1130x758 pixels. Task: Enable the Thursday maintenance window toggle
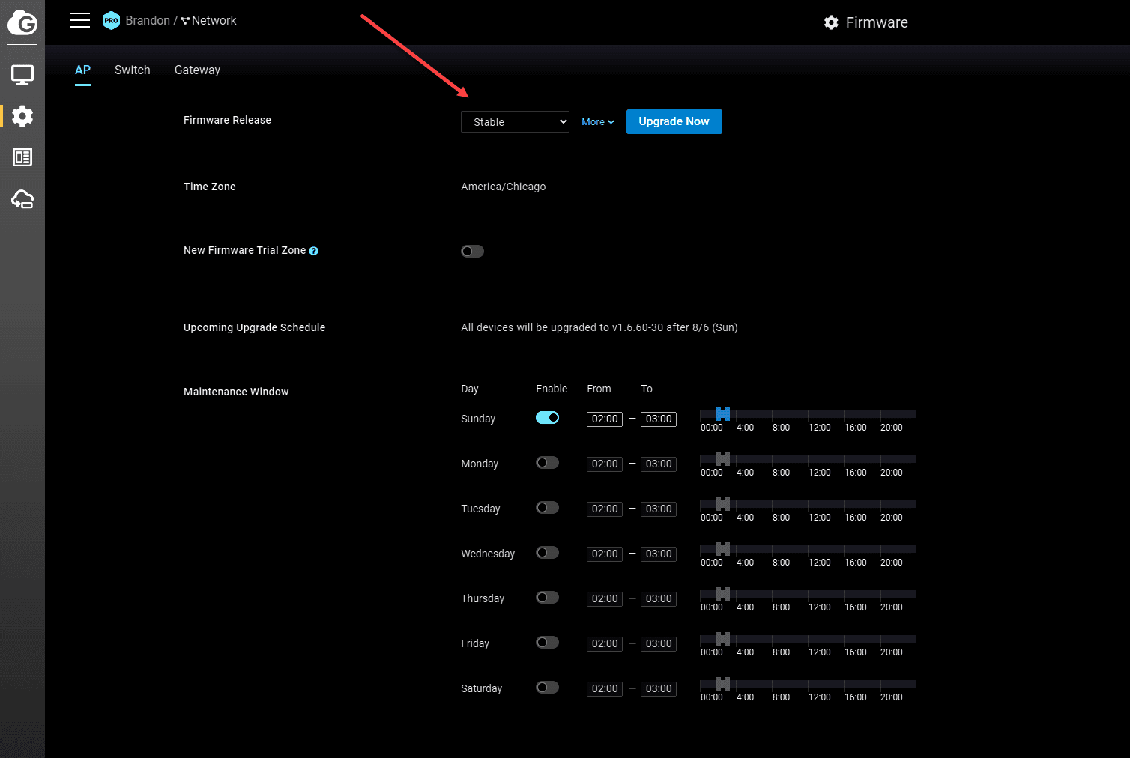(547, 598)
